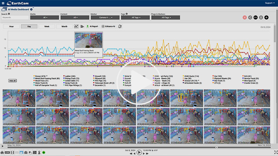Click the Keywords search field
278x156 pixels.
point(15,17)
